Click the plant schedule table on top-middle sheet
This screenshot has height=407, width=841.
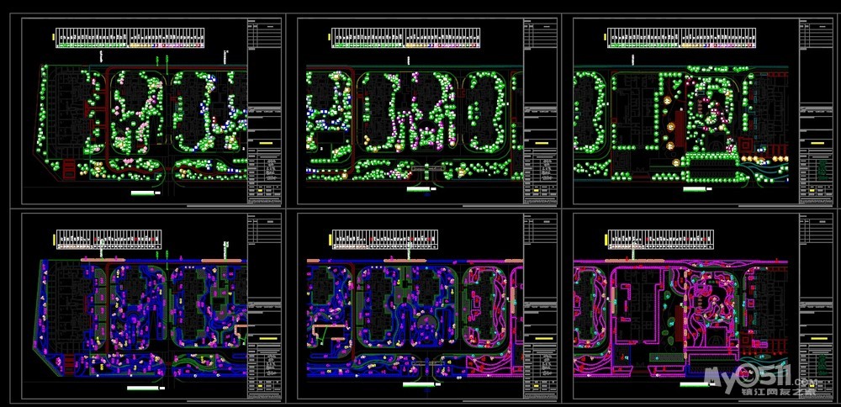coord(406,37)
